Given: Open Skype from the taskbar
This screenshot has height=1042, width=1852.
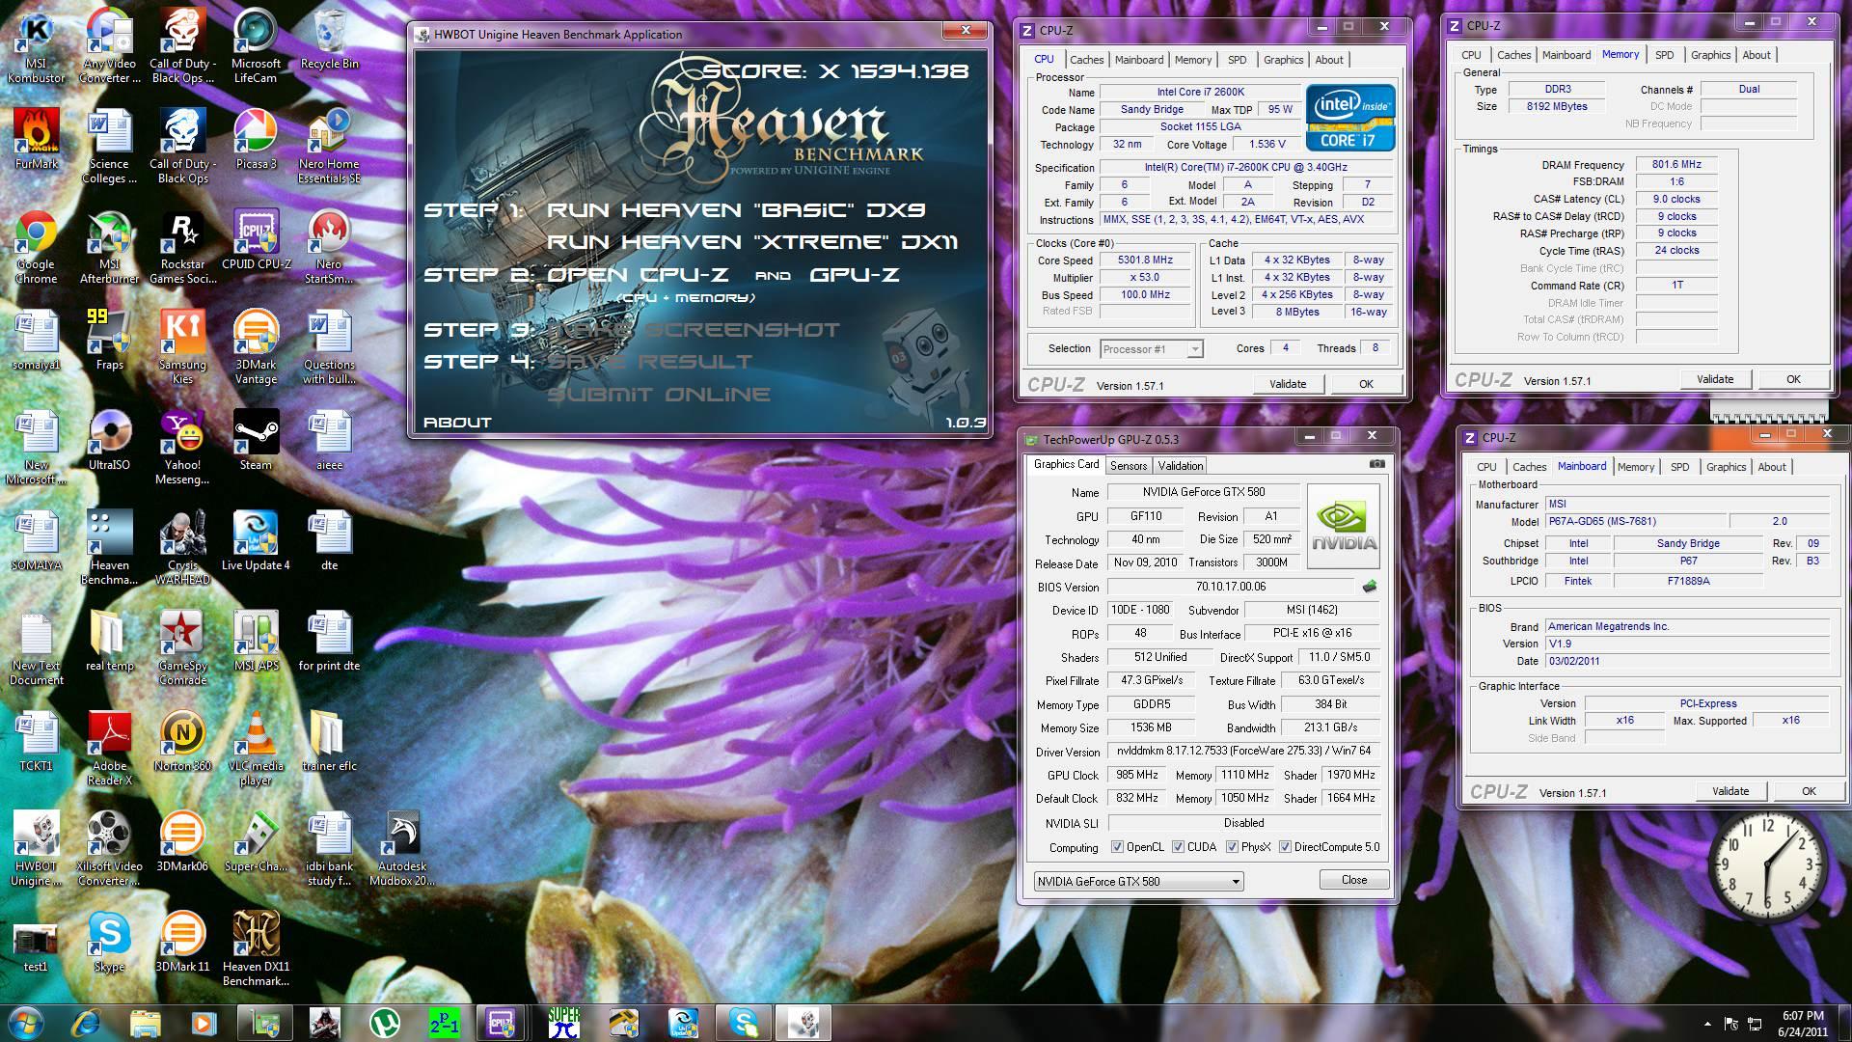Looking at the screenshot, I should click(744, 1023).
